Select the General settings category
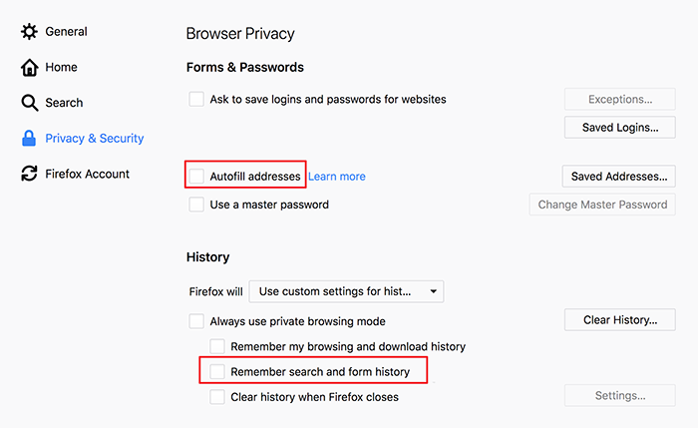698x428 pixels. point(67,32)
